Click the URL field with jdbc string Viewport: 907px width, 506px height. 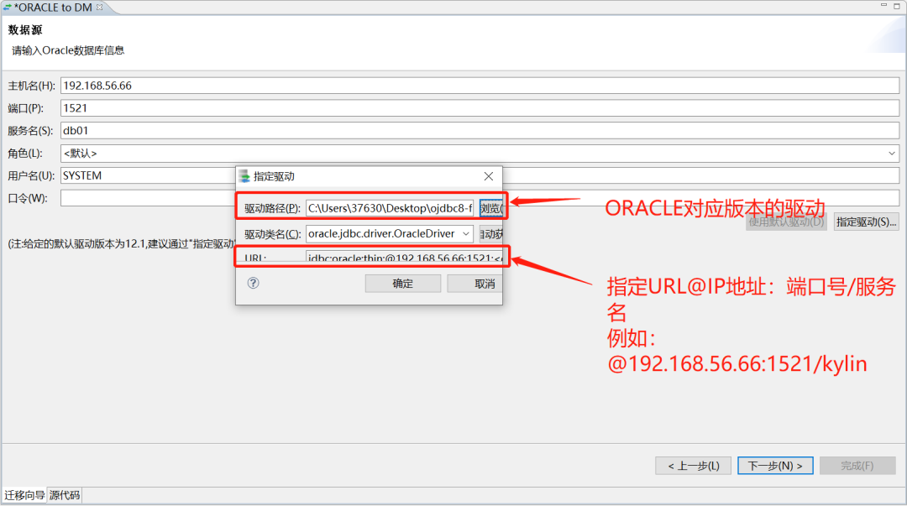tap(404, 257)
